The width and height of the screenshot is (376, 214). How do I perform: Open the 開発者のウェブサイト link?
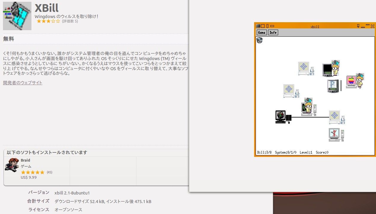pos(23,83)
